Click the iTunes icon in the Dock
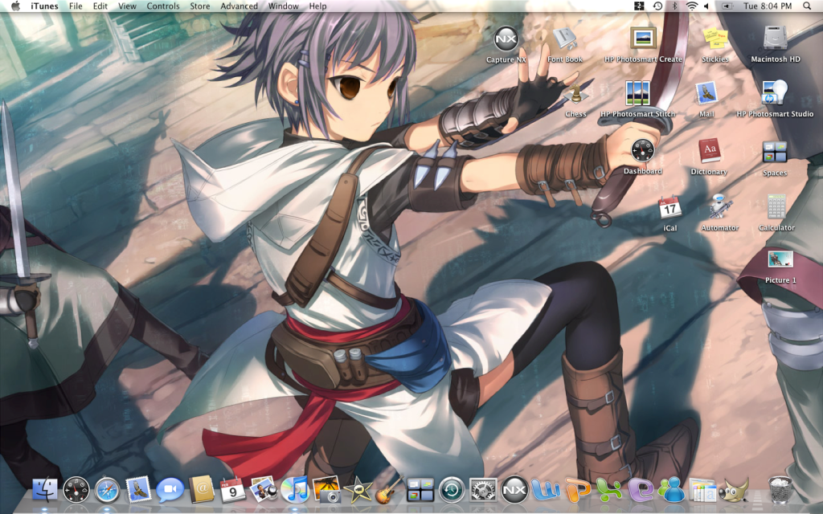Viewport: 823px width, 514px height. pyautogui.click(x=295, y=491)
